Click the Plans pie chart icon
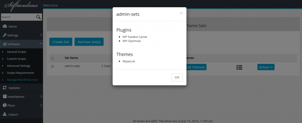 pos(5,106)
